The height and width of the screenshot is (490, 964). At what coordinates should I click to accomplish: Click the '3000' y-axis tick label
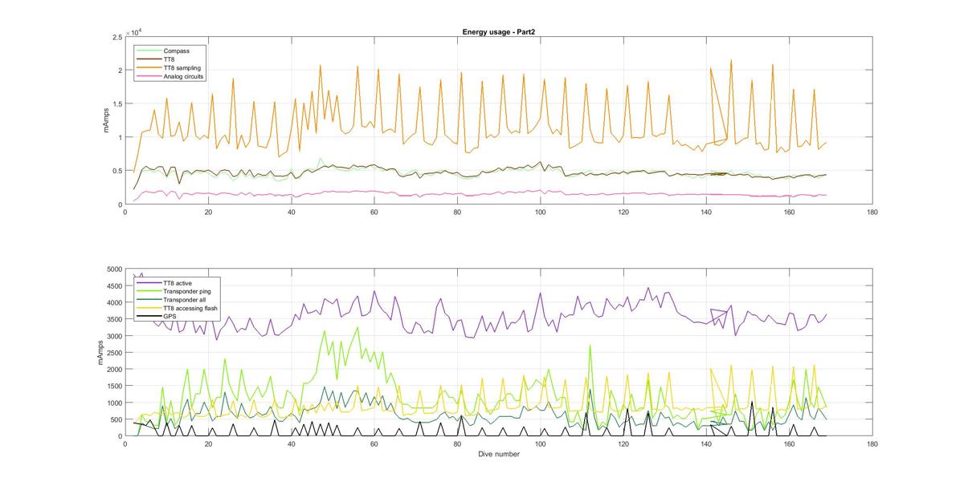[x=113, y=336]
